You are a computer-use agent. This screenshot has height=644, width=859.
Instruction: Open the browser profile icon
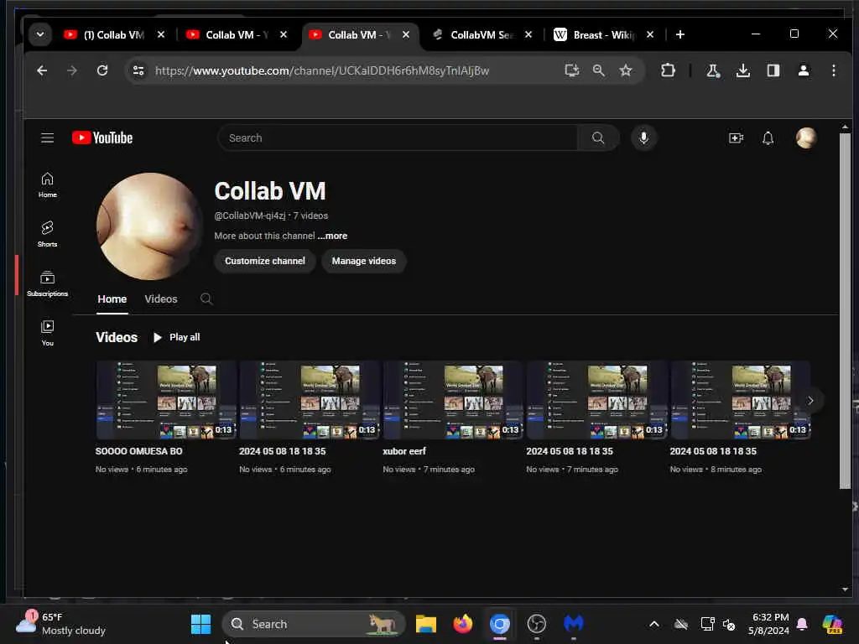(803, 70)
